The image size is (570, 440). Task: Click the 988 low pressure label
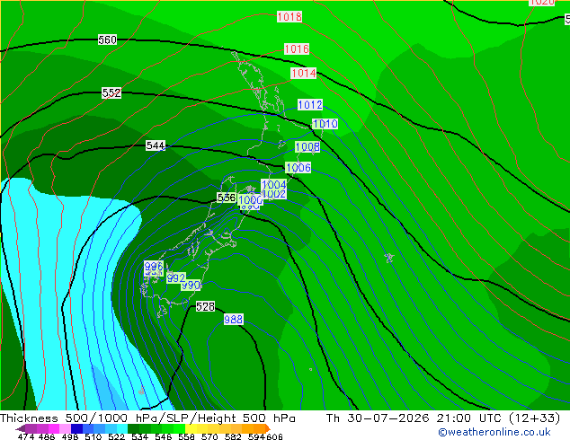[234, 320]
